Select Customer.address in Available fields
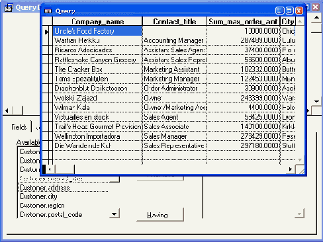 (x=63, y=188)
